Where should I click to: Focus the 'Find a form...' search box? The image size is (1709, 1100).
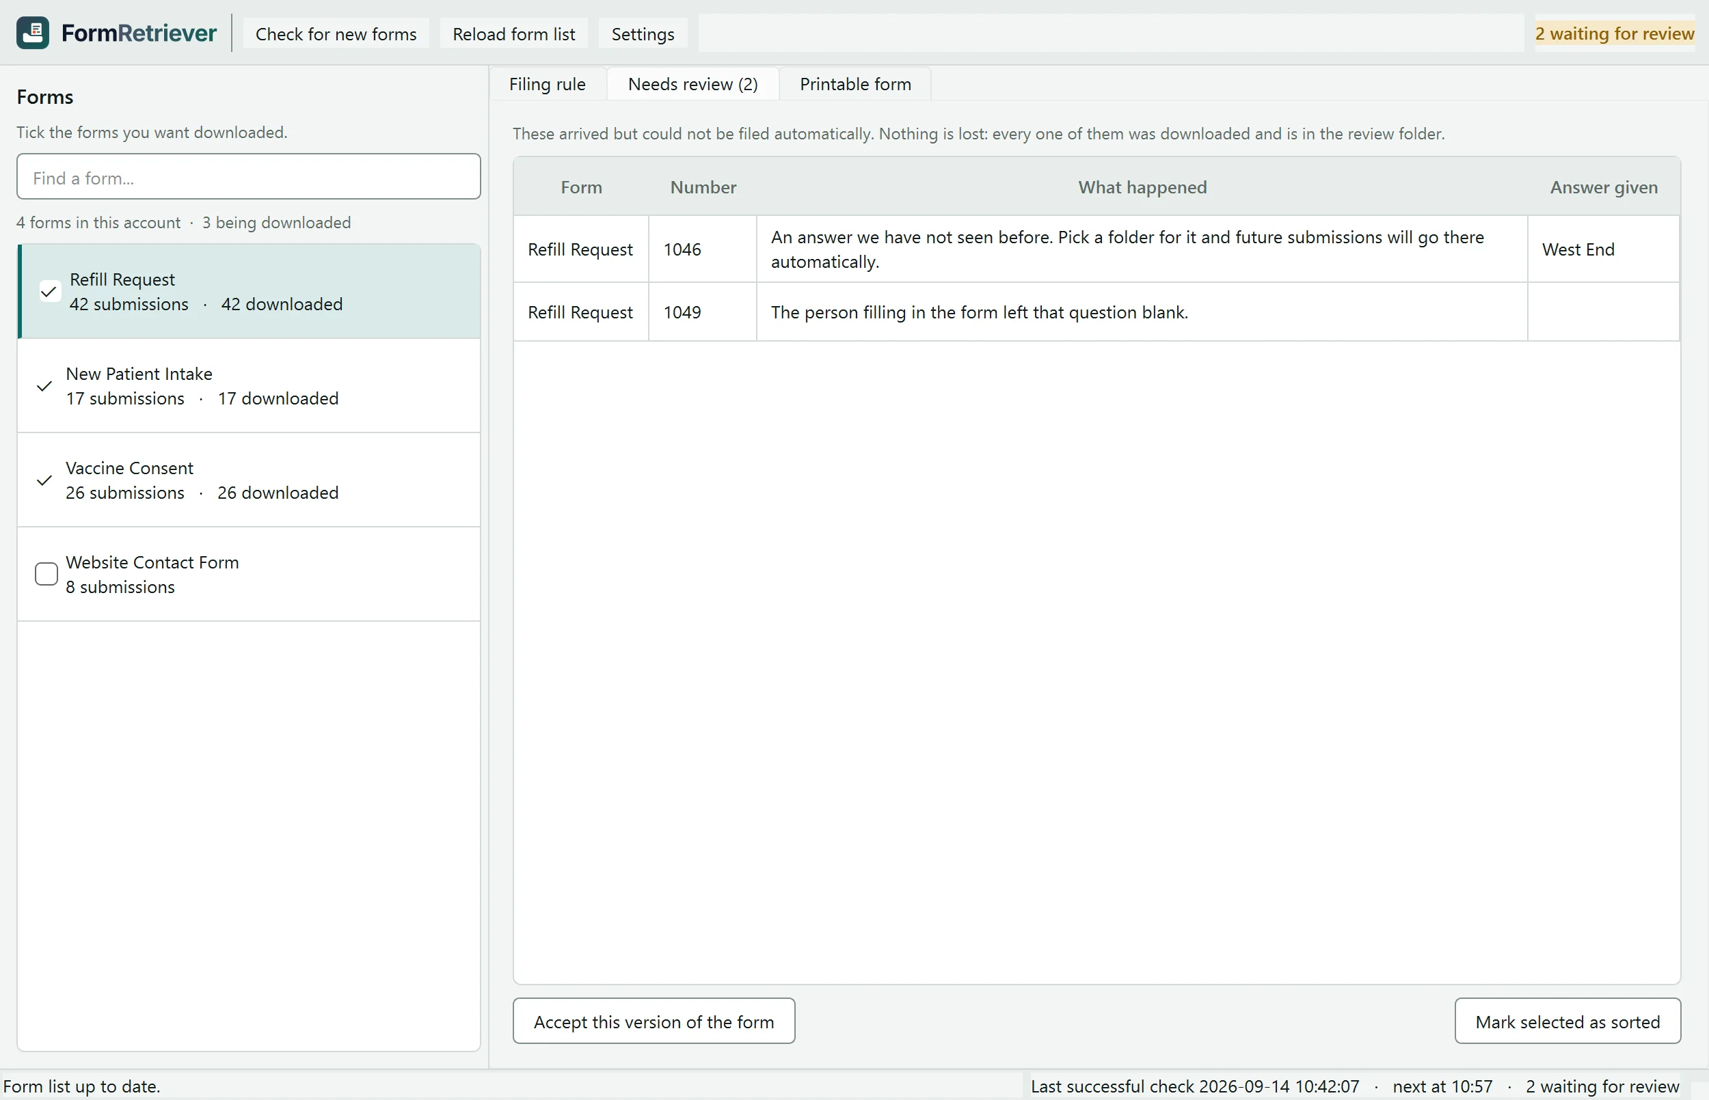[249, 177]
